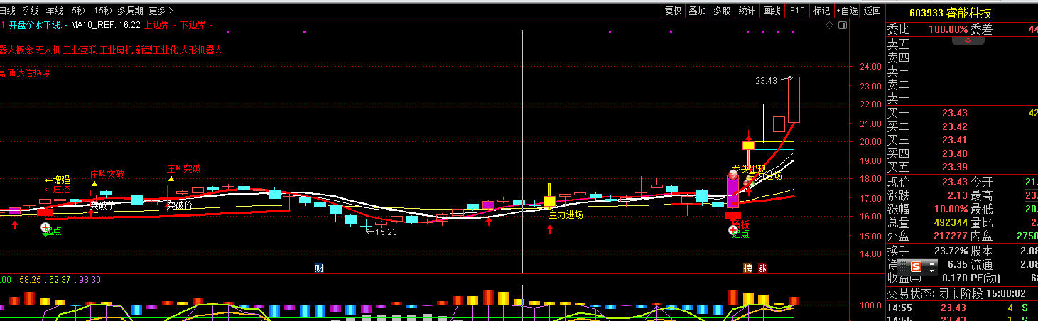This screenshot has width=1038, height=321.
Task: Click the diamond icon above the chart
Action: pyautogui.click(x=829, y=25)
